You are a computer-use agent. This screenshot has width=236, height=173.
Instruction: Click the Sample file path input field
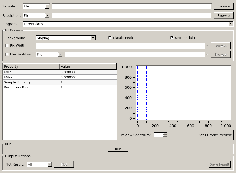[132, 6]
